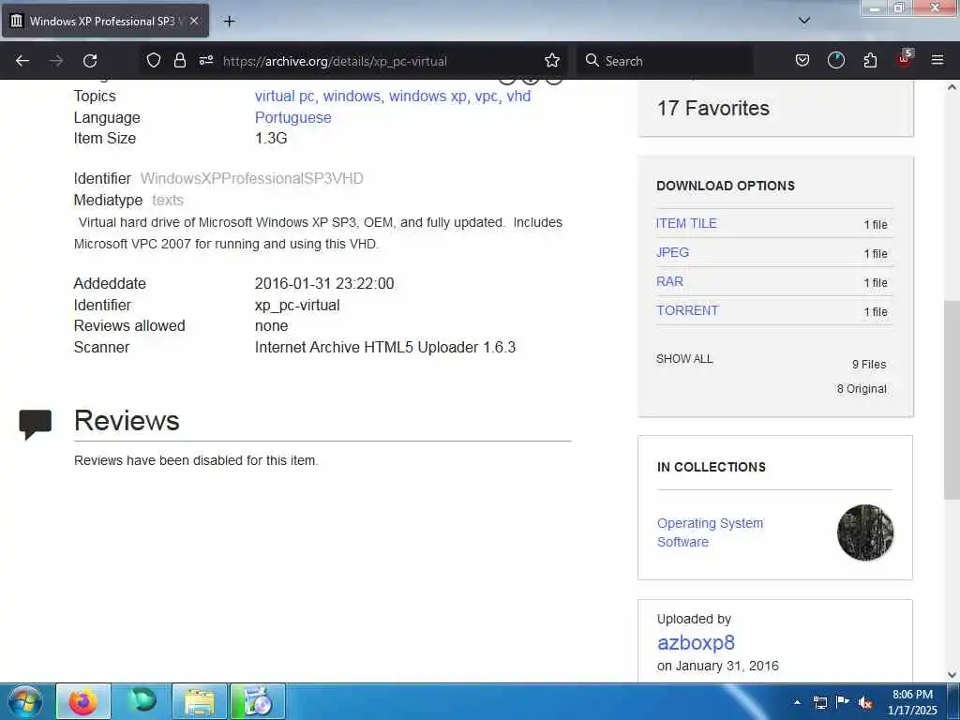Click '8 Original' count in download options
The image size is (960, 720).
coord(862,389)
